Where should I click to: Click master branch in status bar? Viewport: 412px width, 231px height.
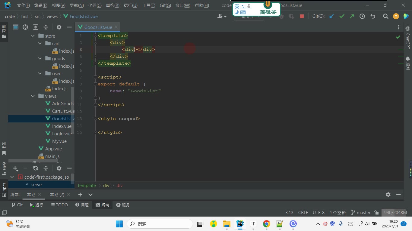[360, 212]
